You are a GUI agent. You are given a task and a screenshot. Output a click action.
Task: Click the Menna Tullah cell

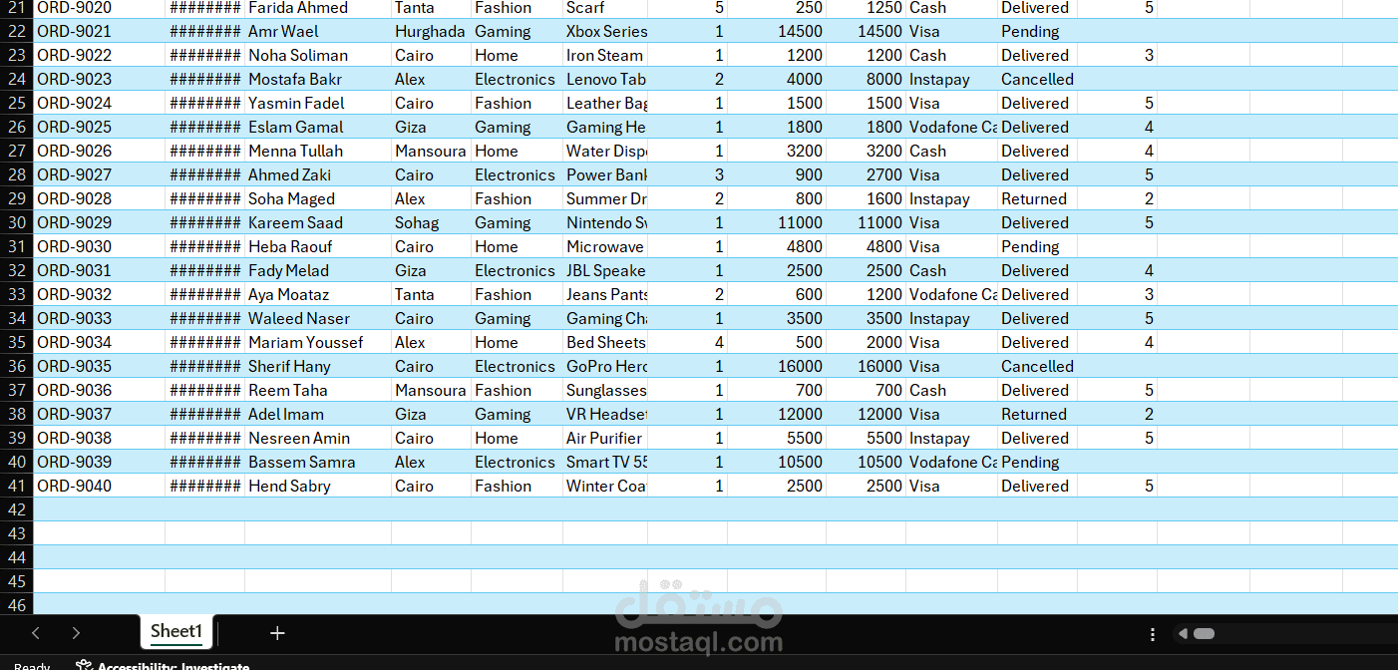318,151
